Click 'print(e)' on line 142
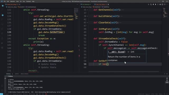The image size is (169, 95). click(x=39, y=42)
